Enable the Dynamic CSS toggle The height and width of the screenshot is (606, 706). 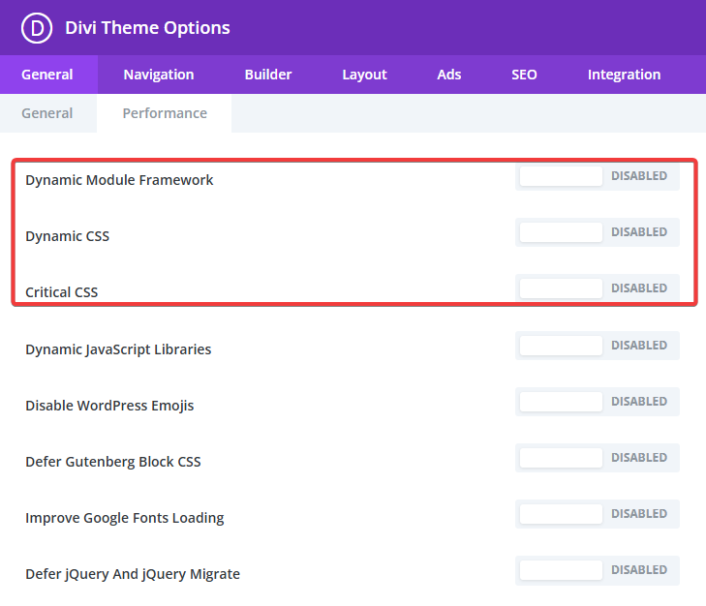[597, 232]
